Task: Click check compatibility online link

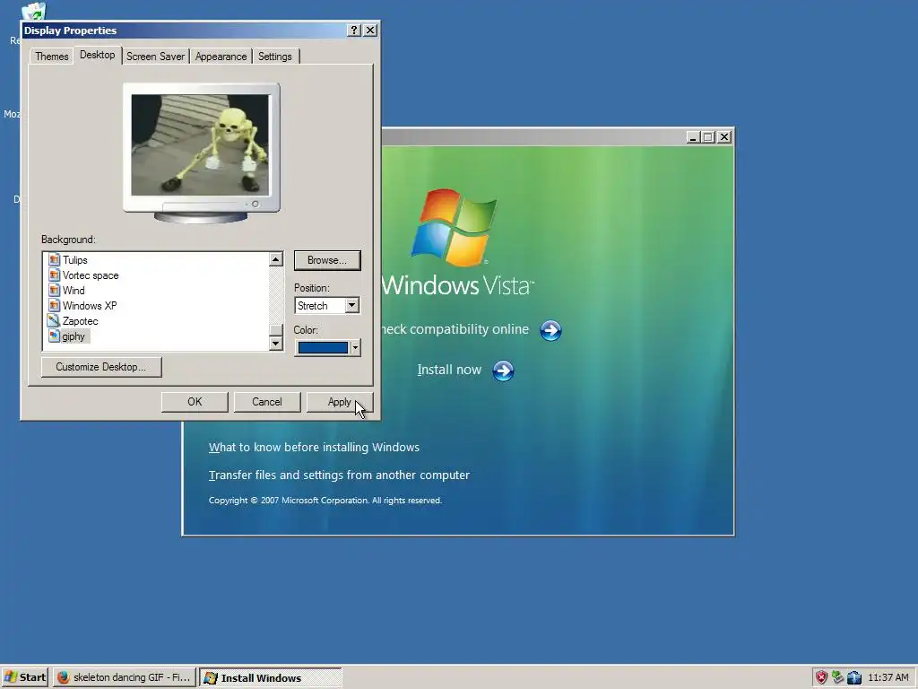Action: [x=455, y=329]
